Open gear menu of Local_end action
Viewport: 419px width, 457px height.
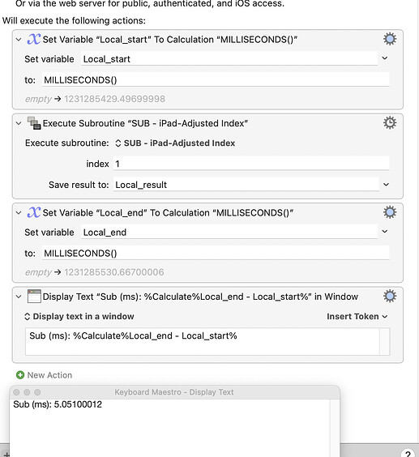[x=390, y=212]
